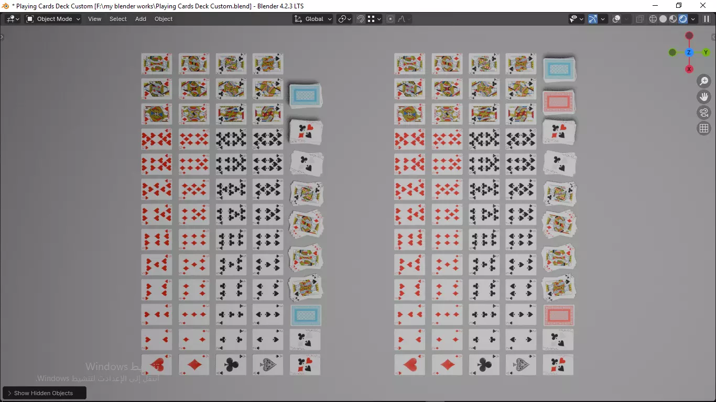Click the Blender logo in the title bar
Screen dimensions: 716x402
tap(6, 6)
